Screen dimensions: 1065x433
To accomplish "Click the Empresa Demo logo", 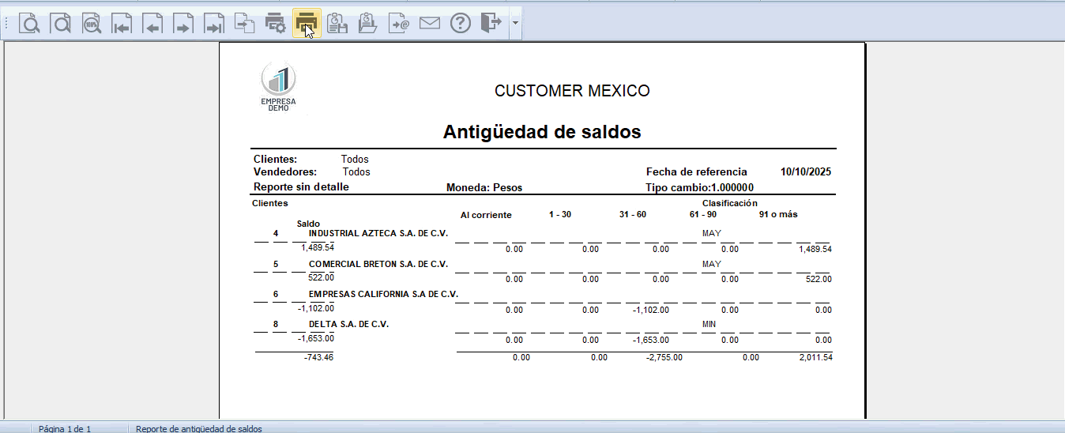I will pos(278,86).
